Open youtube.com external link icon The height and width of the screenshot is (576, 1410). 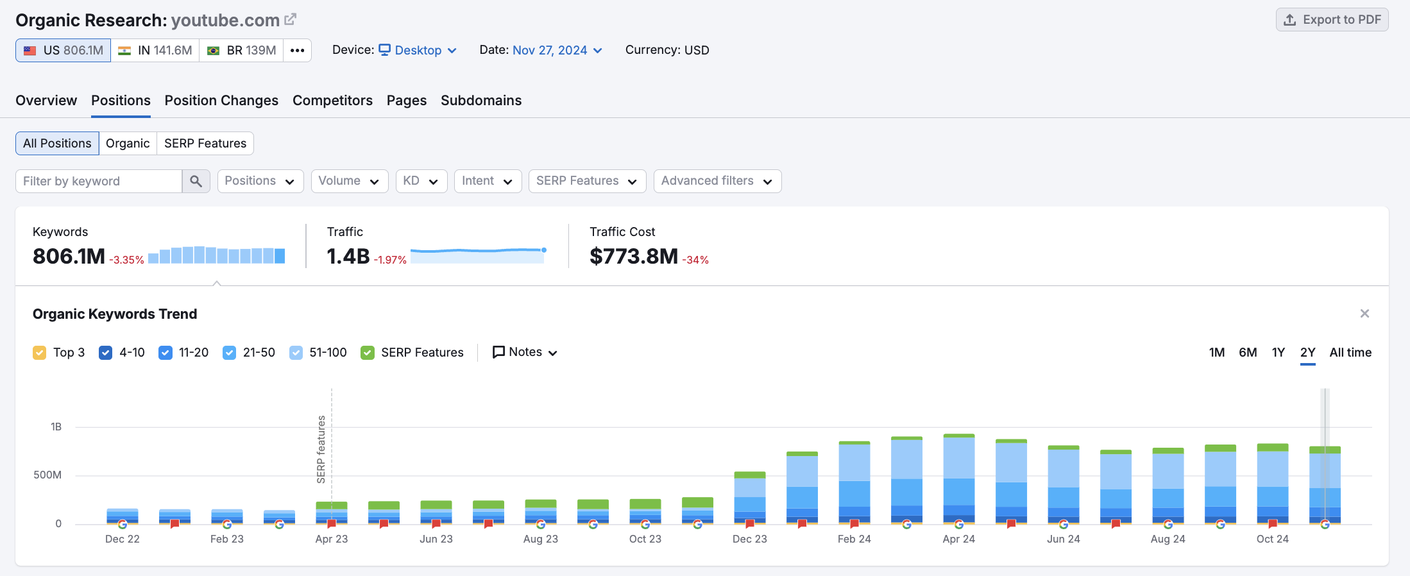click(291, 19)
